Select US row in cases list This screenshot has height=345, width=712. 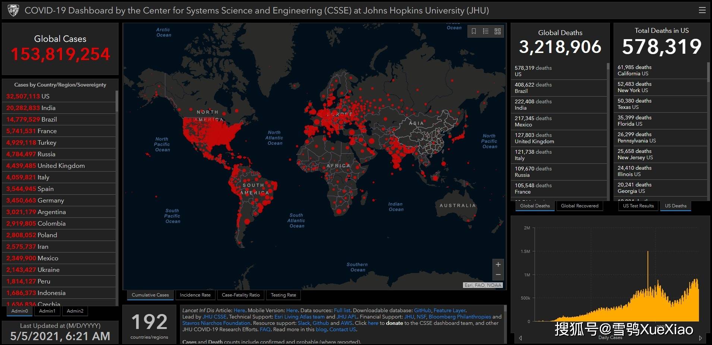pyautogui.click(x=59, y=96)
